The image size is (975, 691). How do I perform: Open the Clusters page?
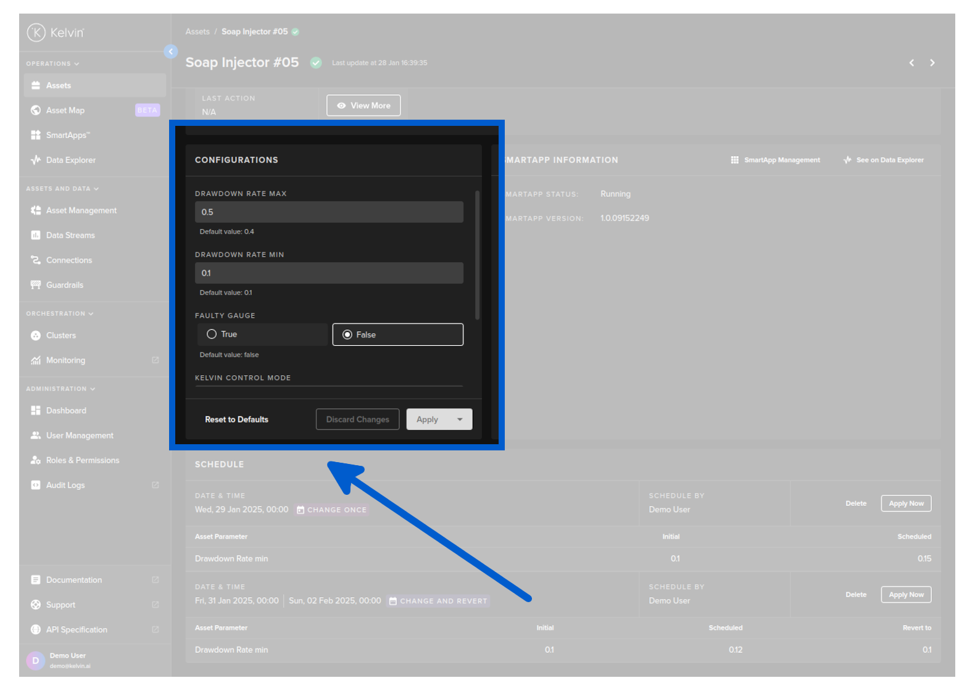click(x=60, y=336)
